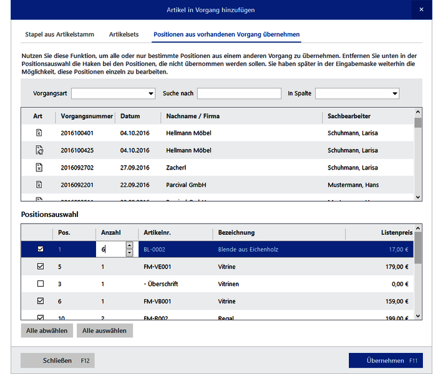This screenshot has height=374, width=443.
Task: Click article number FM-VE001
Action: (157, 267)
